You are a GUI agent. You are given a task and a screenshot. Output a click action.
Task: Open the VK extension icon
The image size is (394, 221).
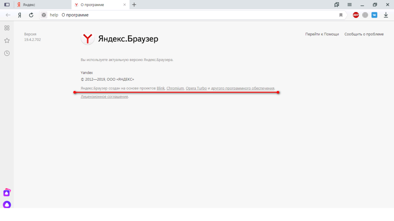(374, 15)
